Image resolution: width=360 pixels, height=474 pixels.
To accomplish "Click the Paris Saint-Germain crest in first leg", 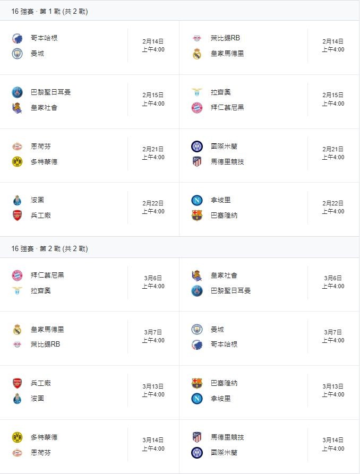I will click(18, 92).
